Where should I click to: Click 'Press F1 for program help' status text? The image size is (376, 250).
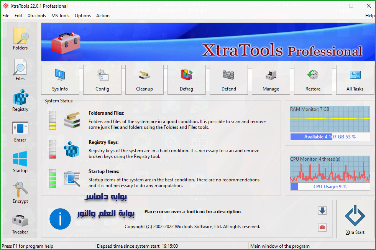[27, 246]
